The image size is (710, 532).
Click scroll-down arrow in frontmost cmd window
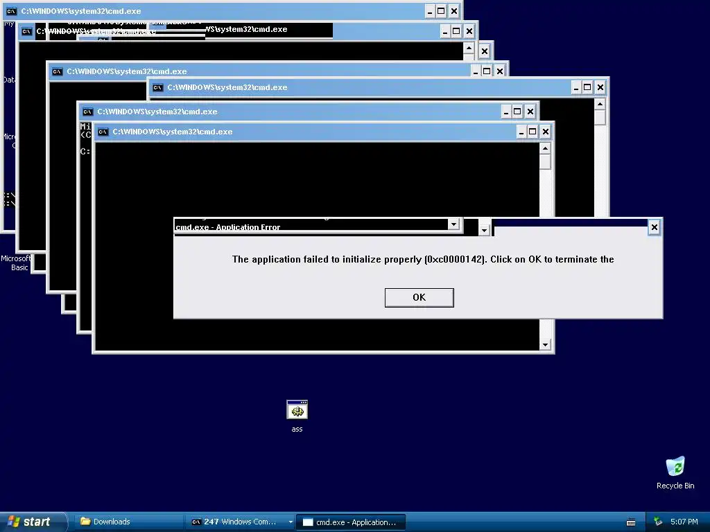point(545,345)
